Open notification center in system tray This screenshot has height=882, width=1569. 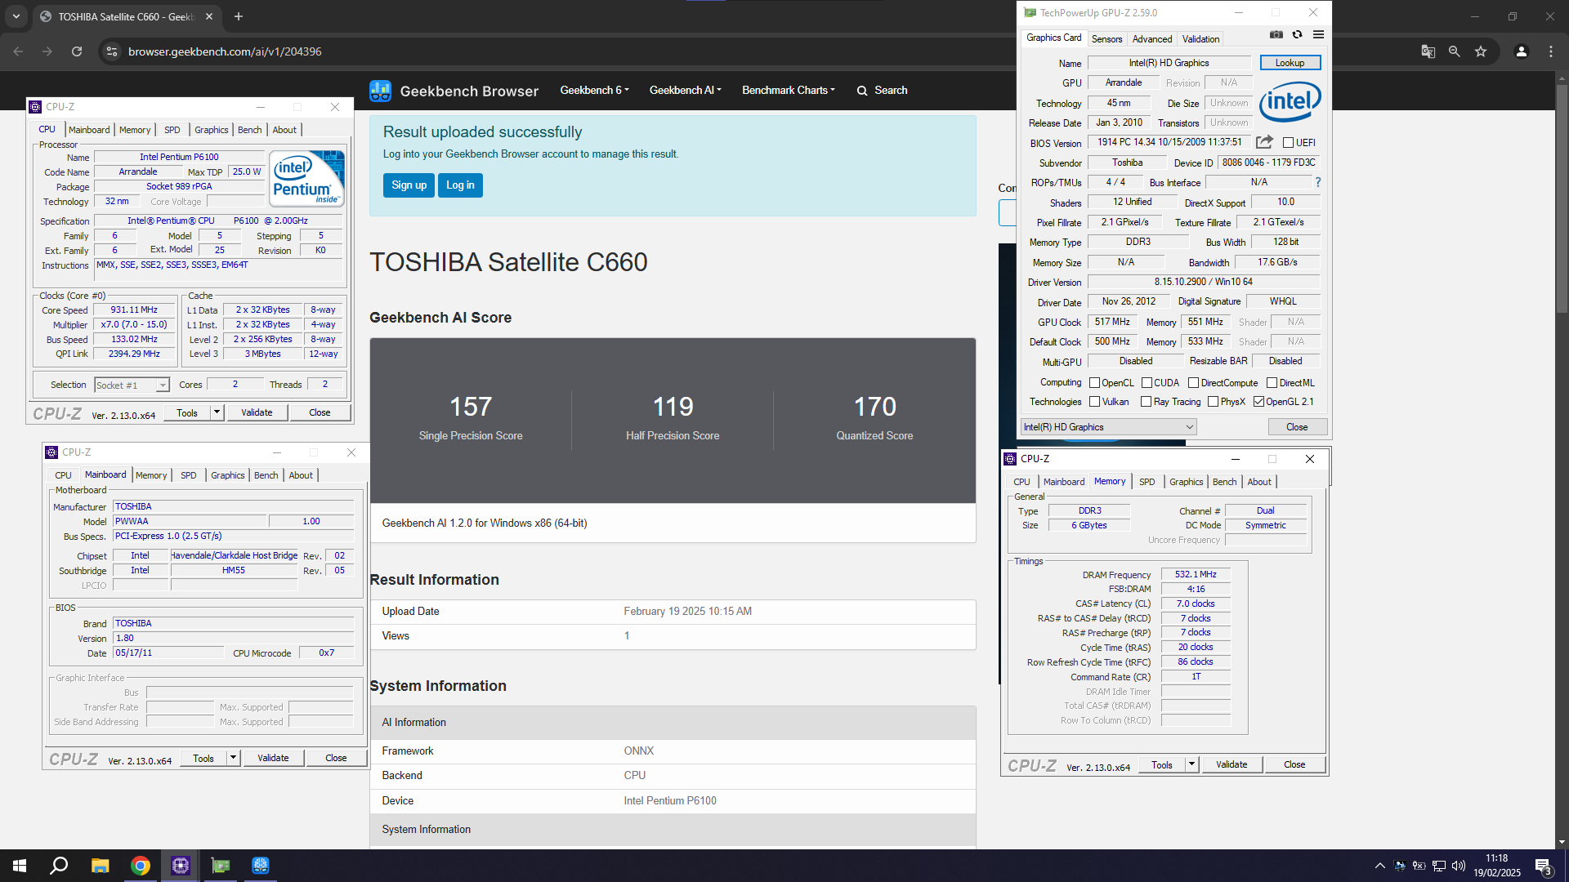[1544, 866]
